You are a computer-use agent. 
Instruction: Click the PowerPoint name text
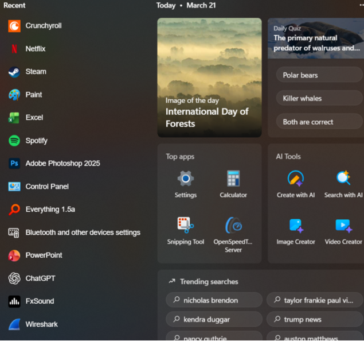click(44, 255)
